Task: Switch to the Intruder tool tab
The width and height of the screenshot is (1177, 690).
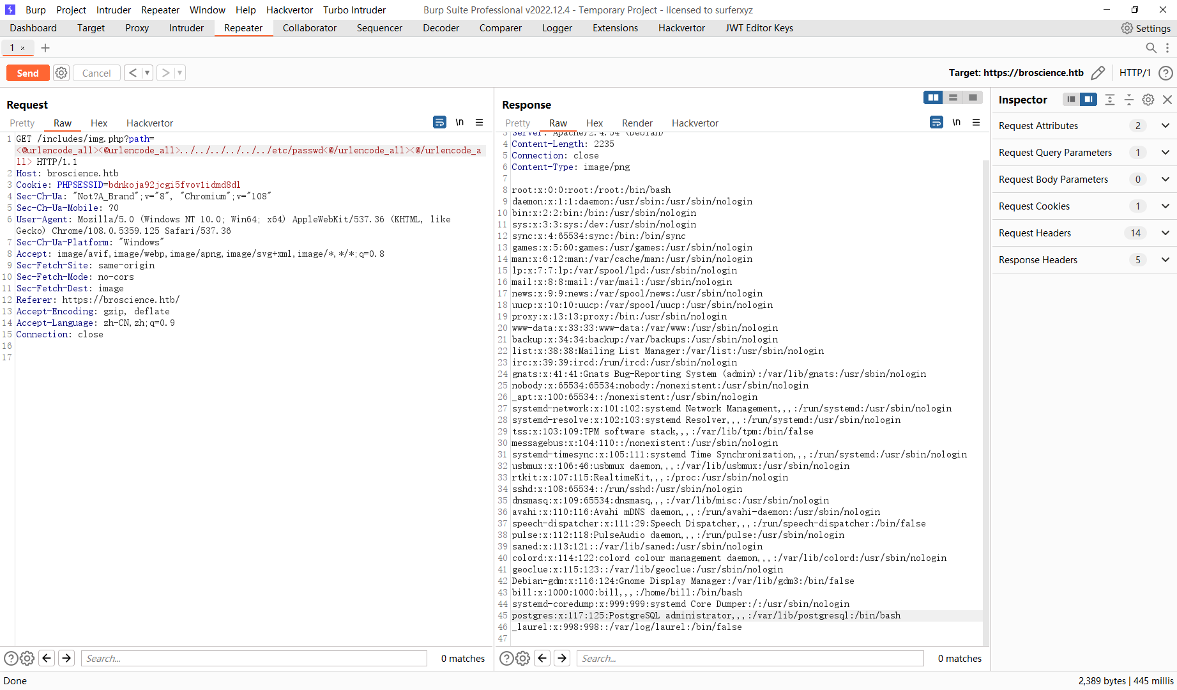Action: click(186, 28)
